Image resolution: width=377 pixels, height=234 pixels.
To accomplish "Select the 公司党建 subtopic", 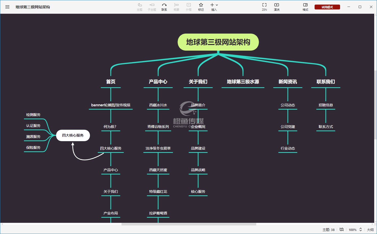I will [288, 127].
